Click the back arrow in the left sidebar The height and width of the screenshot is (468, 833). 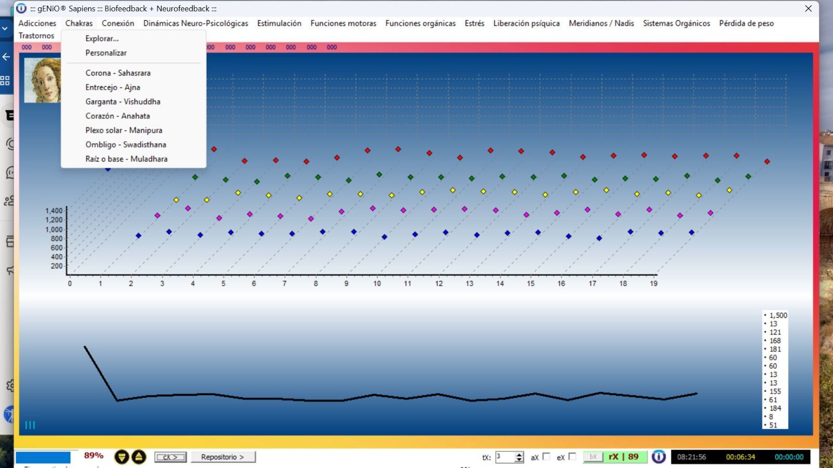[x=6, y=57]
